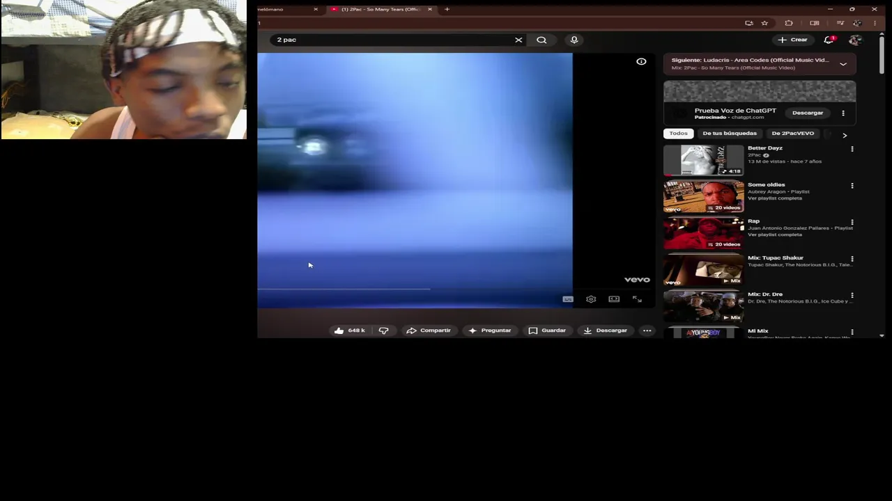
Task: Click 'Descargar' on ChatGPT ad
Action: (x=808, y=113)
